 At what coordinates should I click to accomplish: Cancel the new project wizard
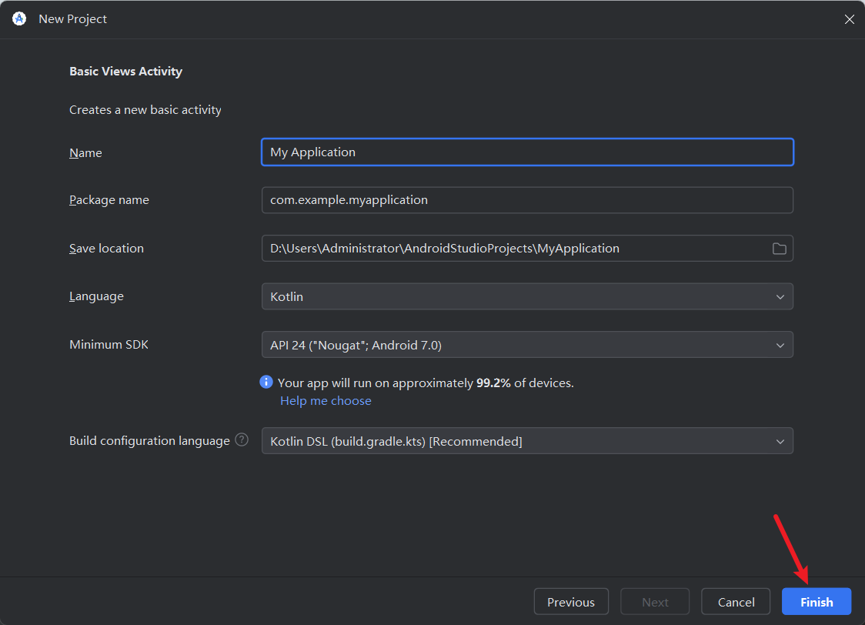pyautogui.click(x=736, y=602)
